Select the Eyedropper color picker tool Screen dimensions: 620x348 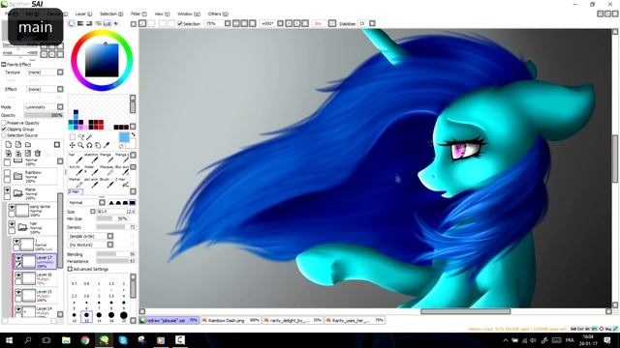[107, 145]
